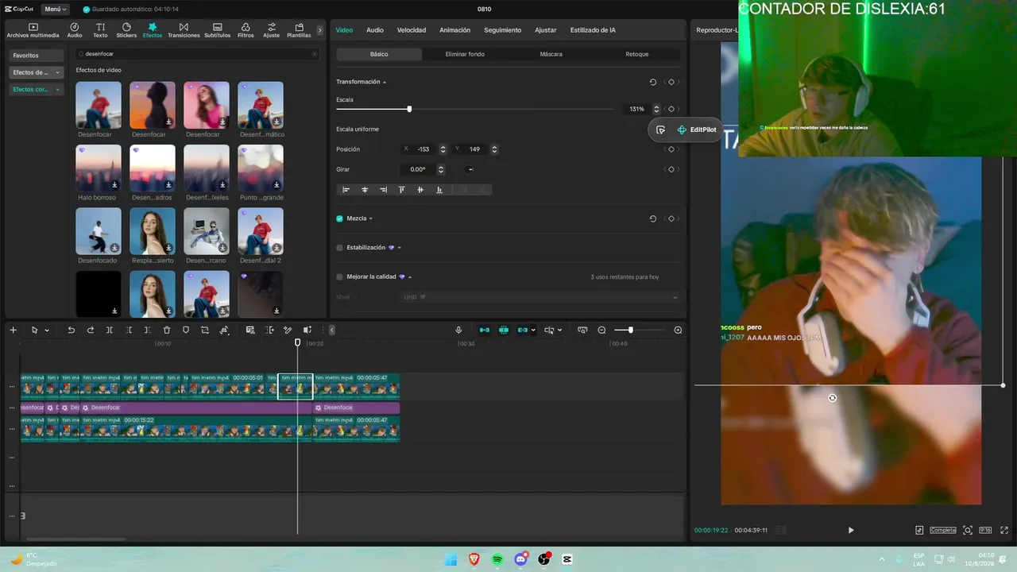Toggle auto snapping in timeline toolbar
1017x572 pixels.
tap(503, 330)
